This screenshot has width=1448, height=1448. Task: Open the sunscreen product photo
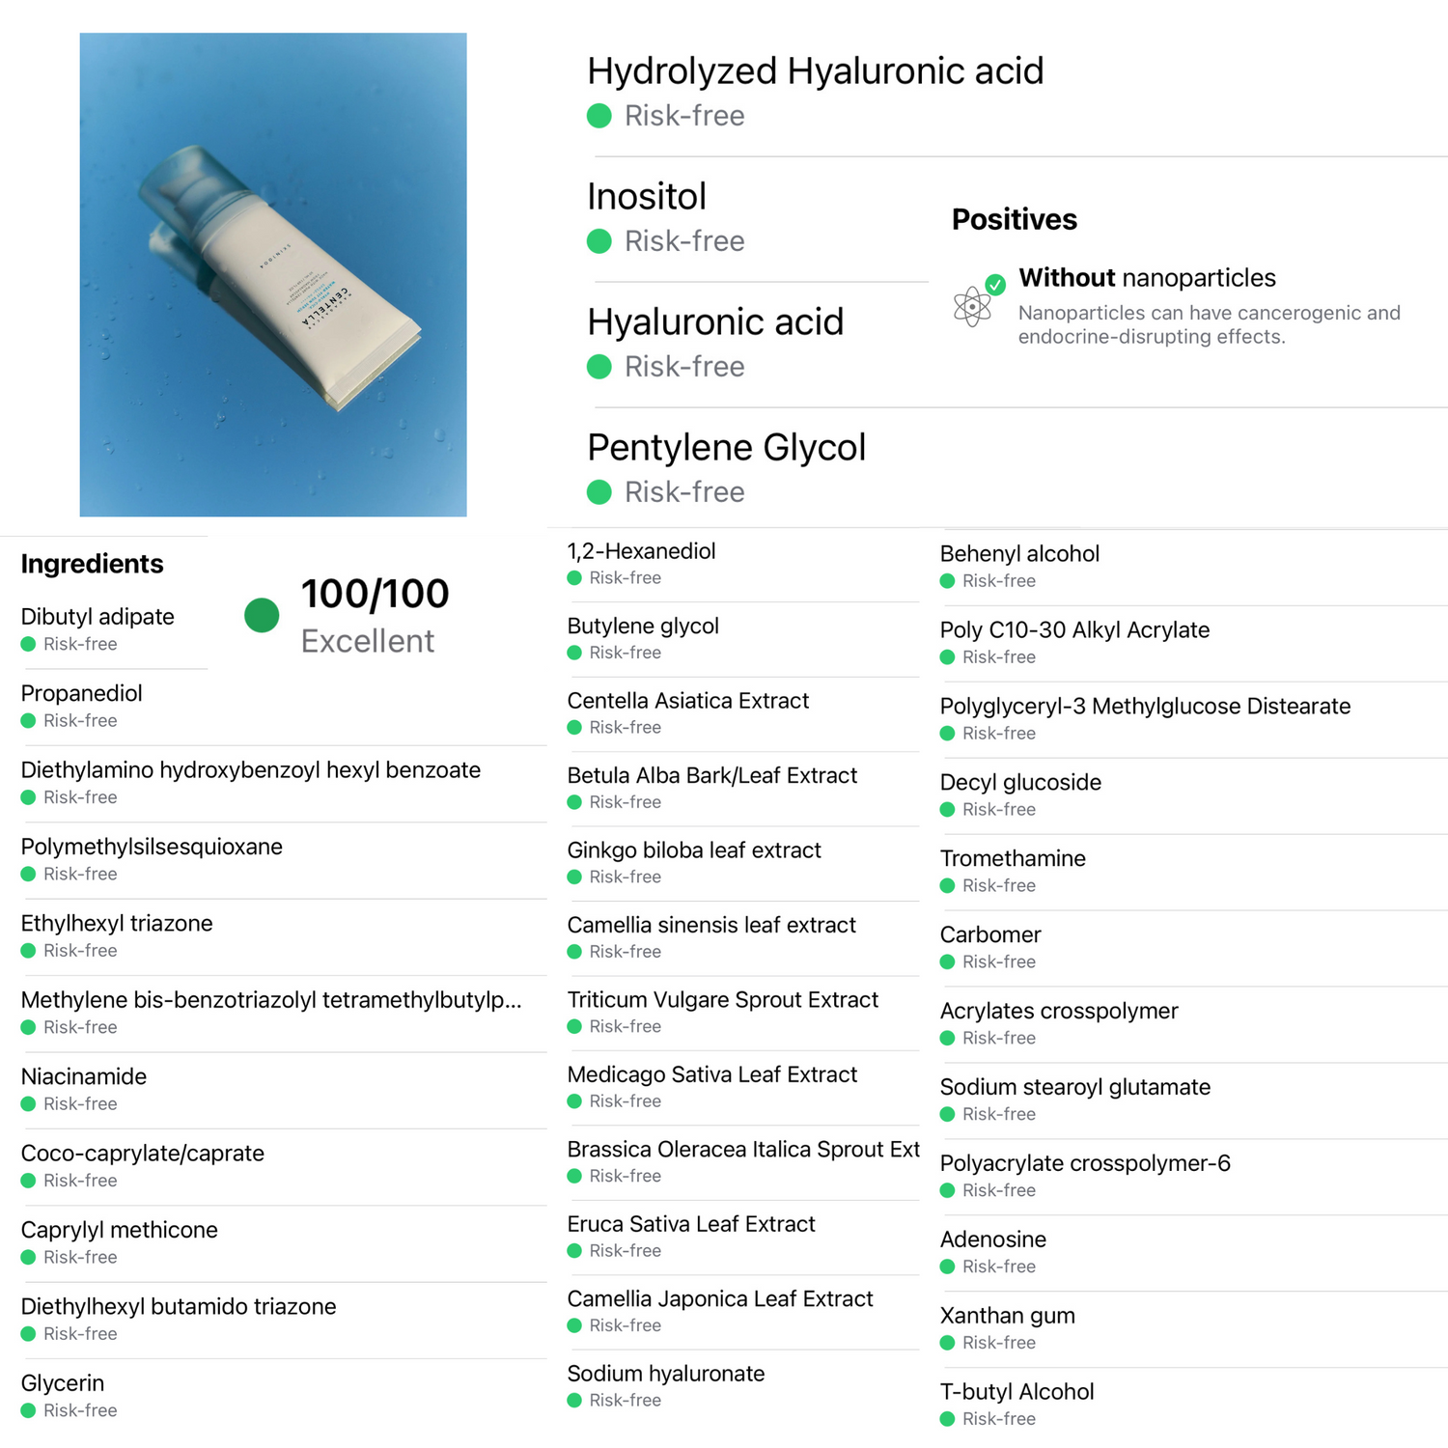point(273,275)
